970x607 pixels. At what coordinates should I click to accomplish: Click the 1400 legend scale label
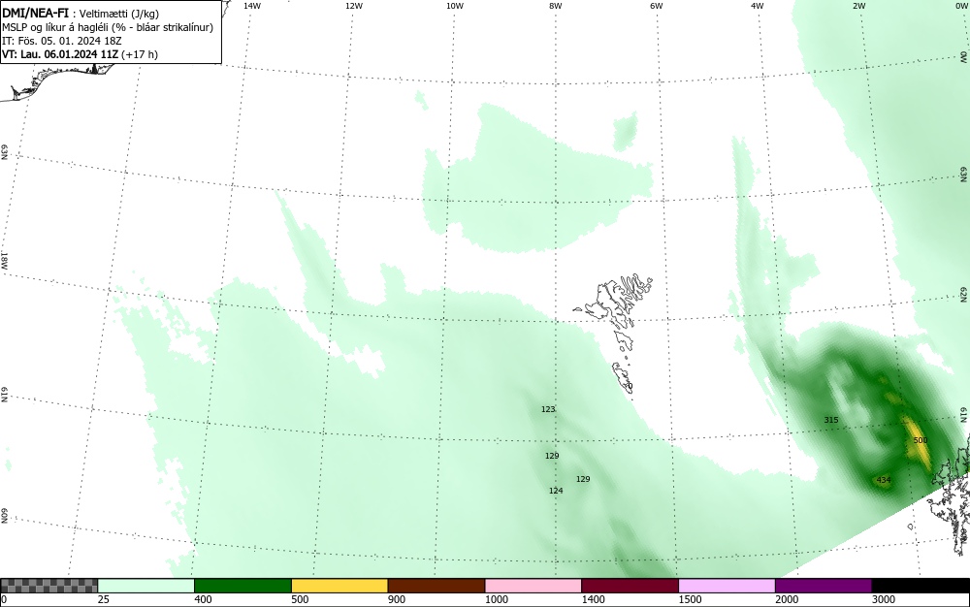point(594,599)
